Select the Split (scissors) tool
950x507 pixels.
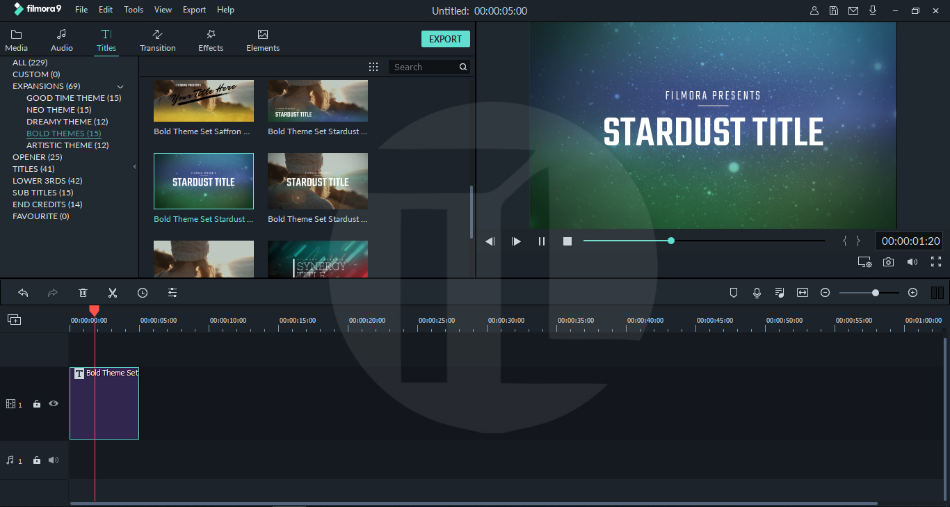click(113, 292)
